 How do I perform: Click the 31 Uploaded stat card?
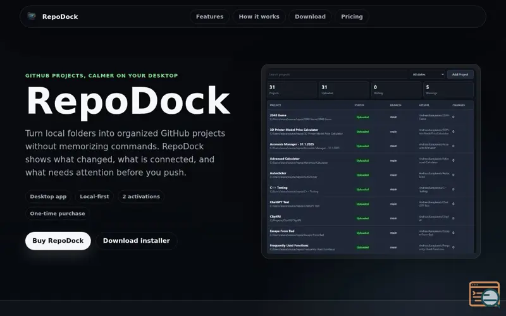pos(344,90)
